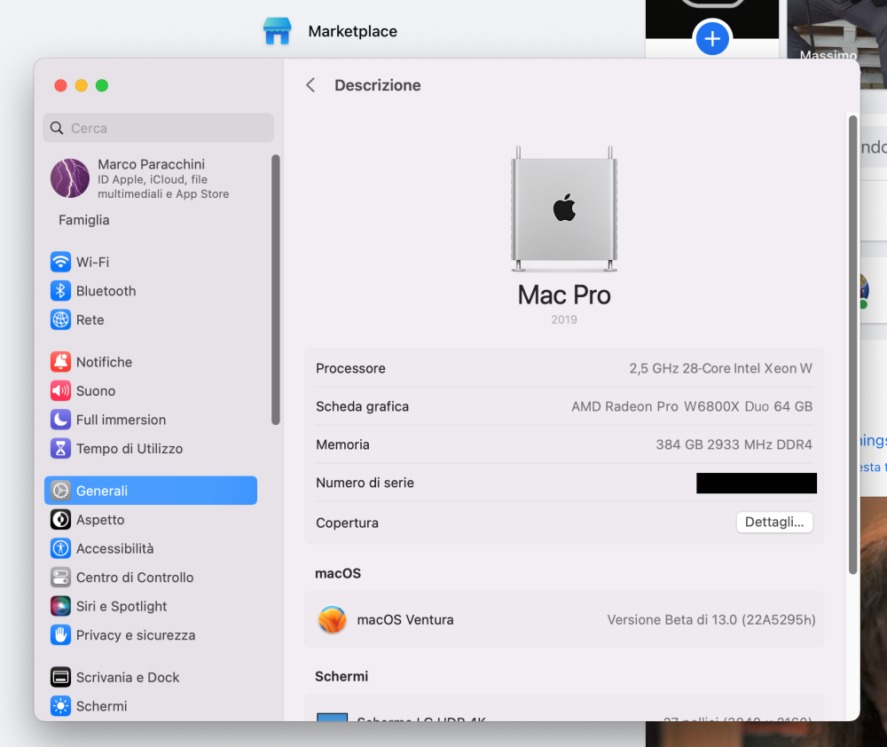Image resolution: width=887 pixels, height=747 pixels.
Task: Click the '2019' model year text
Action: 564,319
